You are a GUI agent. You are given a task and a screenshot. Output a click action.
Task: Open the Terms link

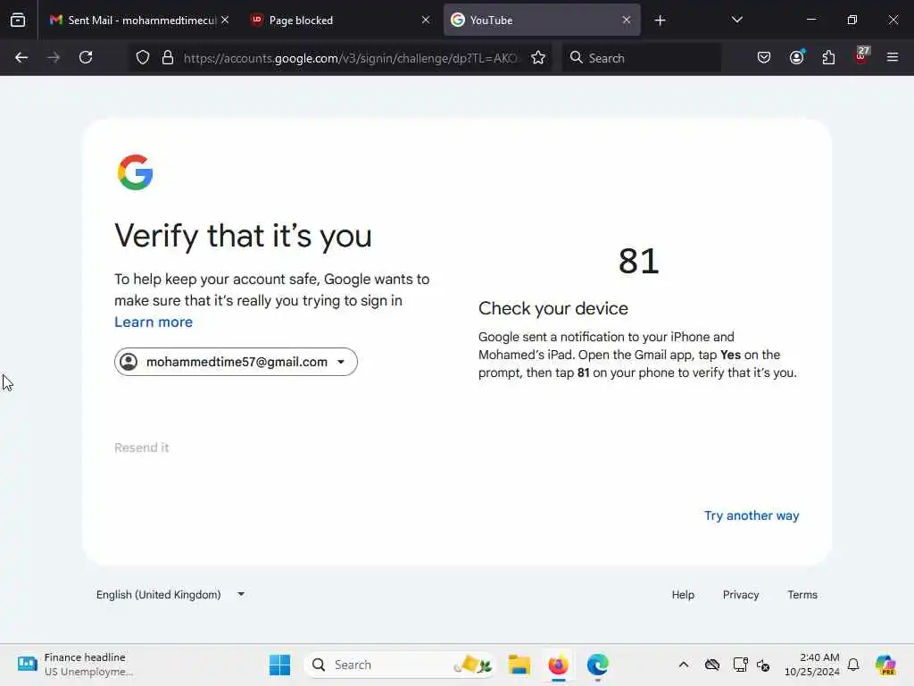pos(802,594)
